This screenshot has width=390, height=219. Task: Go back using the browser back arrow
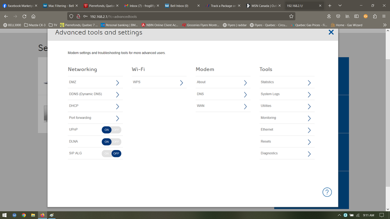coord(6,16)
